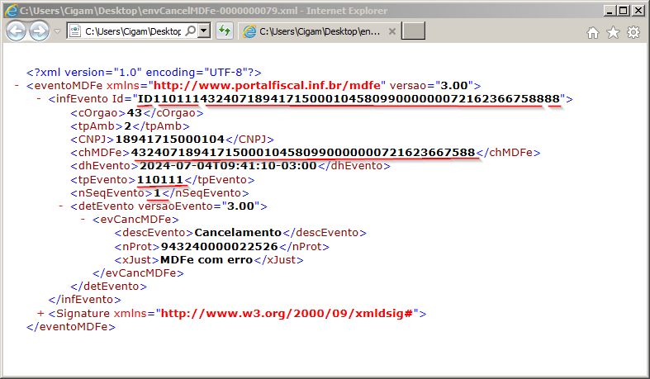
Task: Close the Internet Explorer window
Action: (x=638, y=11)
